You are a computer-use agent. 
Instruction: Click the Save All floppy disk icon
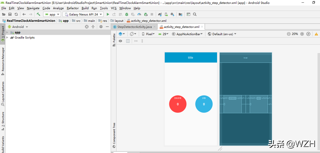pyautogui.click(x=10, y=14)
